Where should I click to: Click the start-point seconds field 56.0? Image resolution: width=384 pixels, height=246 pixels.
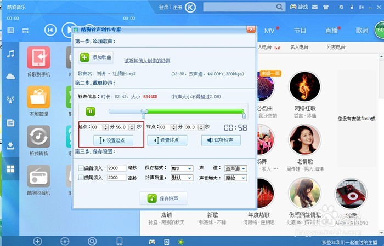[122, 127]
